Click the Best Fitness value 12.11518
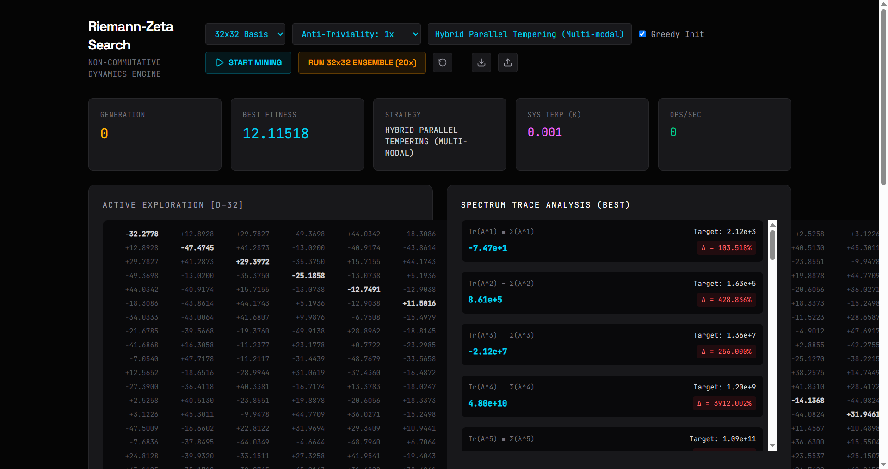The width and height of the screenshot is (888, 469). coord(276,134)
